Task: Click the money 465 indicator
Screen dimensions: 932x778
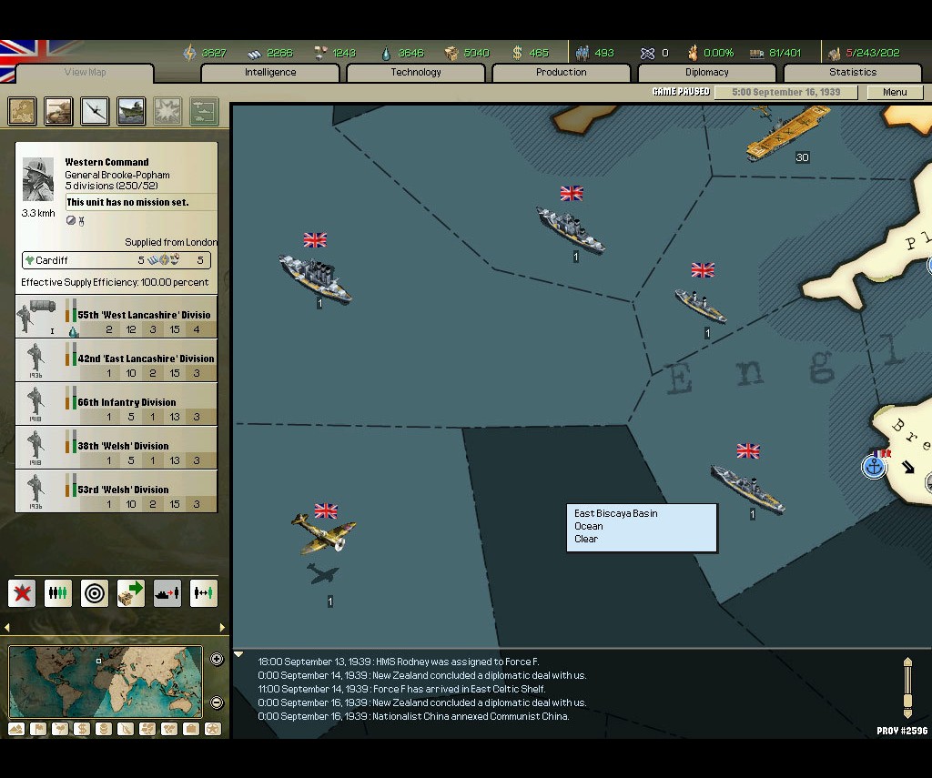Action: pyautogui.click(x=531, y=53)
